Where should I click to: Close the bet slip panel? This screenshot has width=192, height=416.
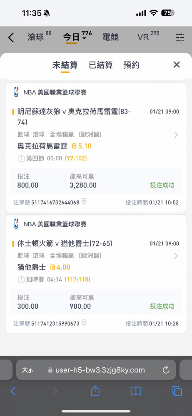pos(177,64)
